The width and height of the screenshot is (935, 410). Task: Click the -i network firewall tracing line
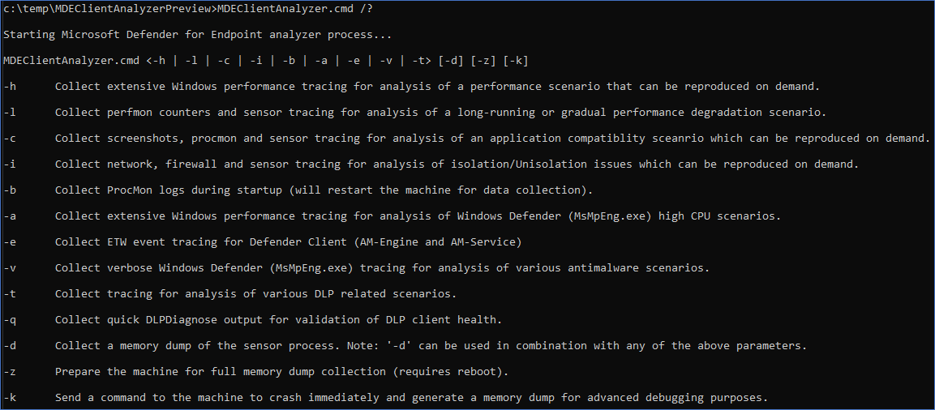(x=431, y=164)
